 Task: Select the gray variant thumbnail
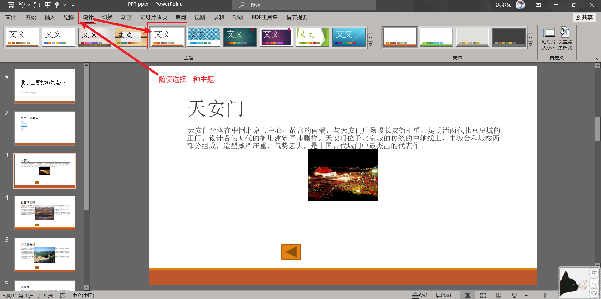(x=472, y=37)
